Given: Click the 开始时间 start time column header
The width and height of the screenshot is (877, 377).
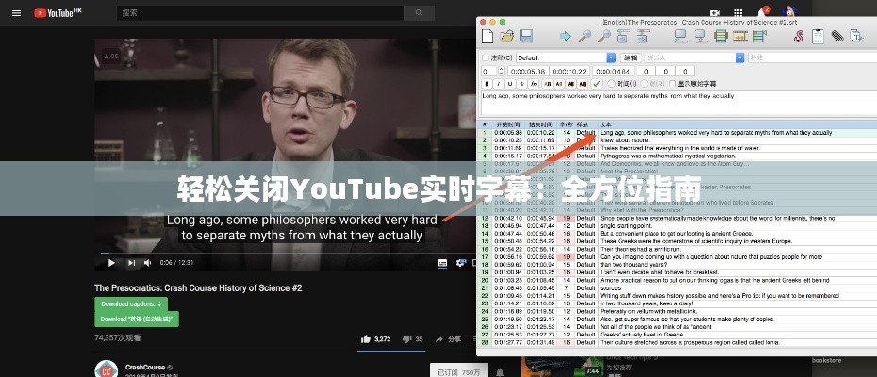Looking at the screenshot, I should 508,124.
